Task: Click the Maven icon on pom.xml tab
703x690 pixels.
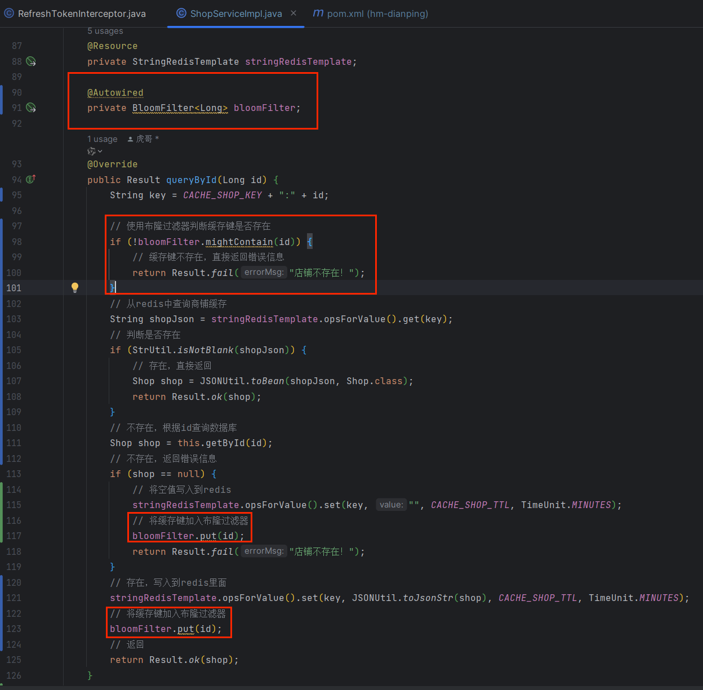Action: pos(318,13)
